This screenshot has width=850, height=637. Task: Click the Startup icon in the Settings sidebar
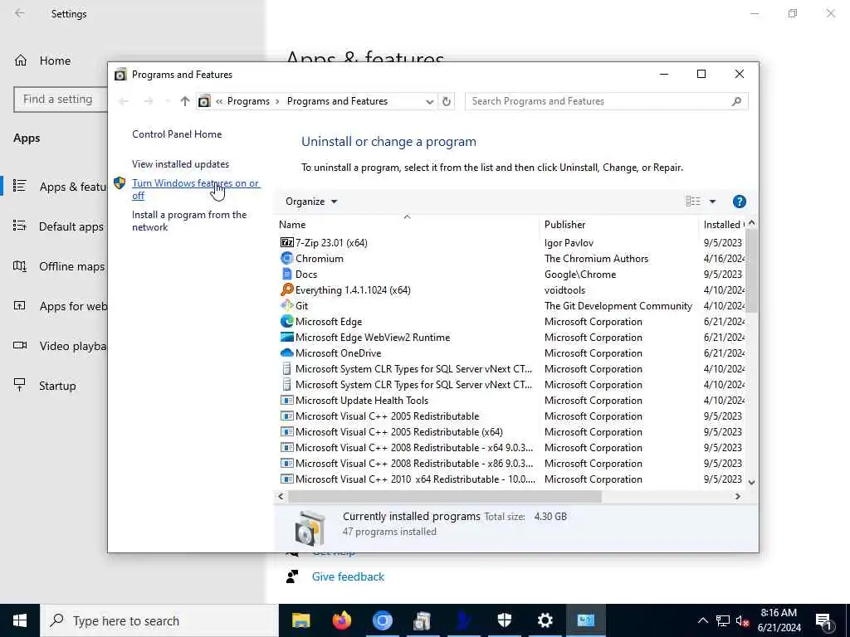pyautogui.click(x=20, y=385)
